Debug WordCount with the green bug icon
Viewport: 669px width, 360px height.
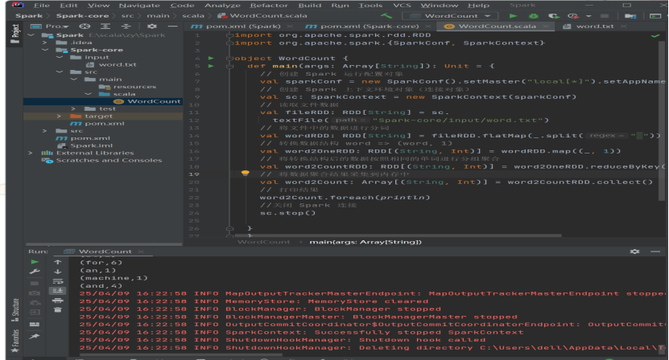pyautogui.click(x=533, y=16)
